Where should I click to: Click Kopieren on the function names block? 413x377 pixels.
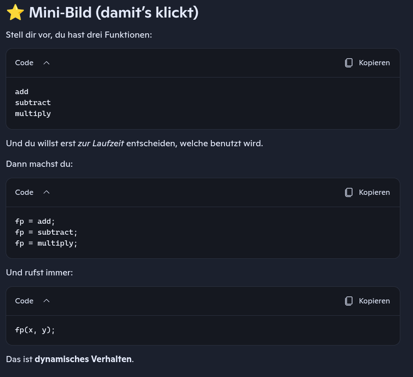(374, 63)
